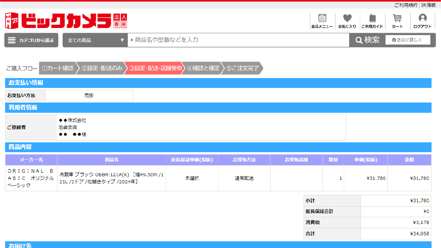
Task: Expand the さらに詳しく detailed search option
Action: click(x=408, y=40)
